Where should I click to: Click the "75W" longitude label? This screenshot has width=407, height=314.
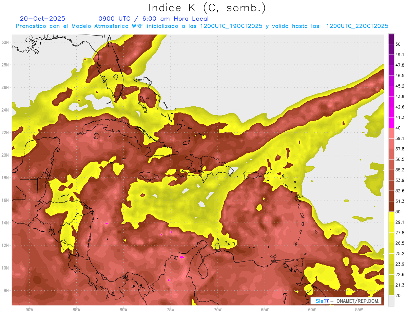[171, 310]
